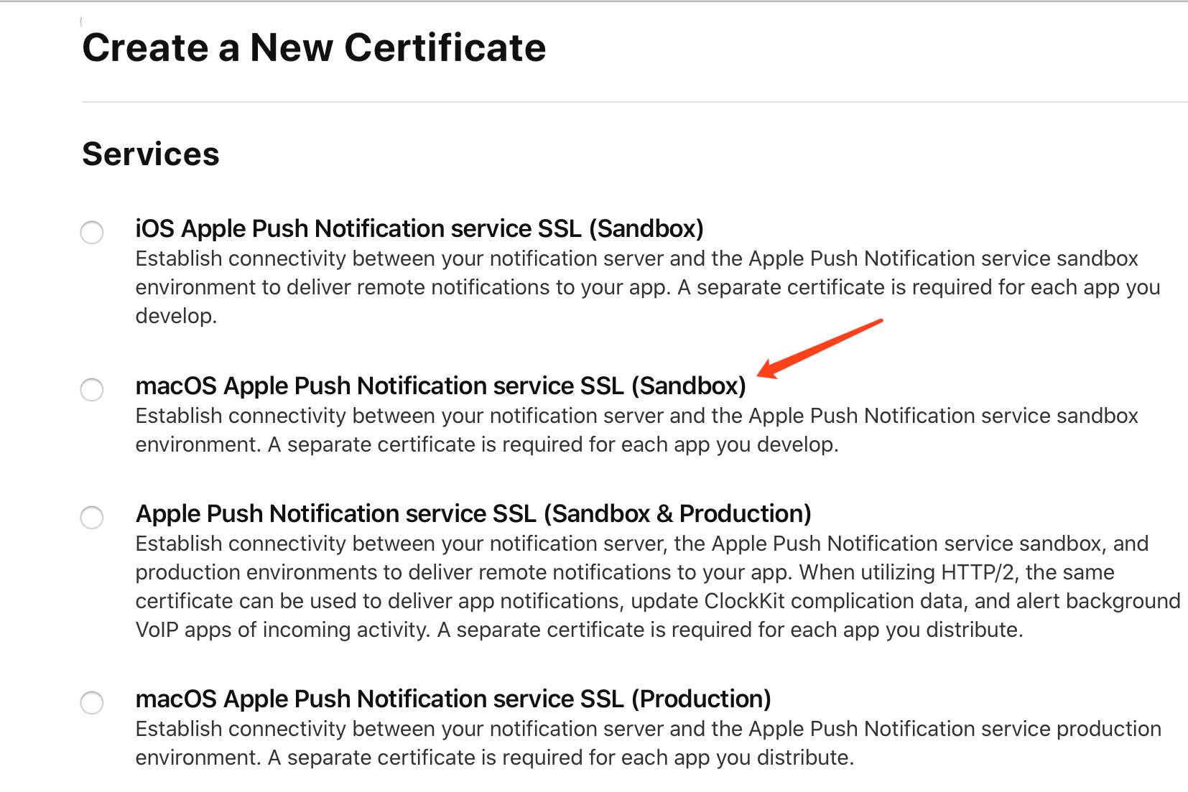1188x792 pixels.
Task: Click the Create a New Certificate heading
Action: coord(314,48)
